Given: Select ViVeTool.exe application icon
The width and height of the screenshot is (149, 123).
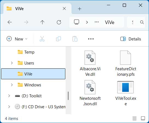Looking at the screenshot, I should (125, 87).
